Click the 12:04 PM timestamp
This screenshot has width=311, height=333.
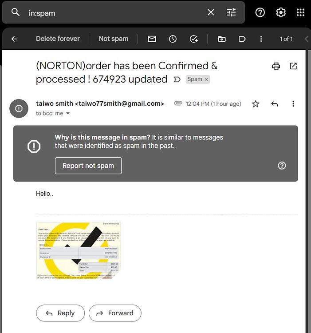[x=213, y=104]
